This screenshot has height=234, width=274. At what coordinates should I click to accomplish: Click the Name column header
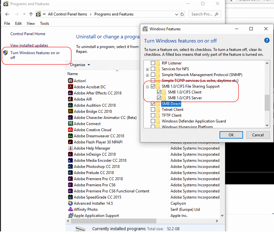tap(73, 74)
